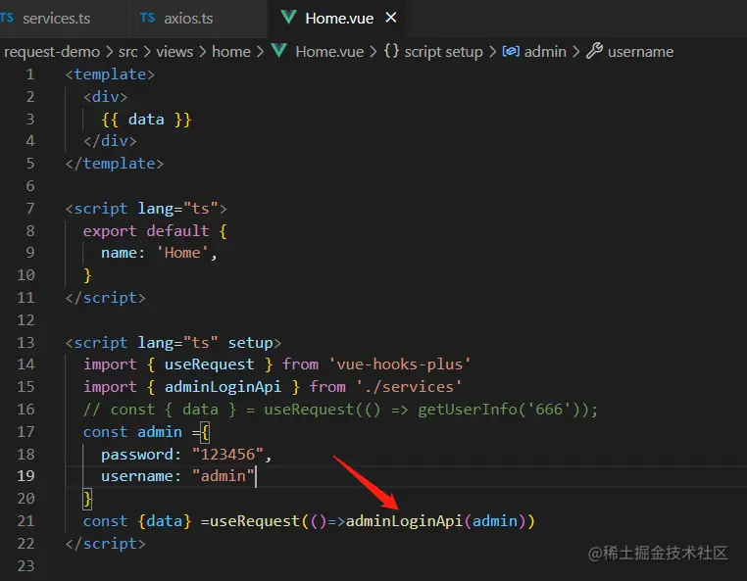The width and height of the screenshot is (747, 581).
Task: Click the variable icon next to admin
Action: [511, 51]
